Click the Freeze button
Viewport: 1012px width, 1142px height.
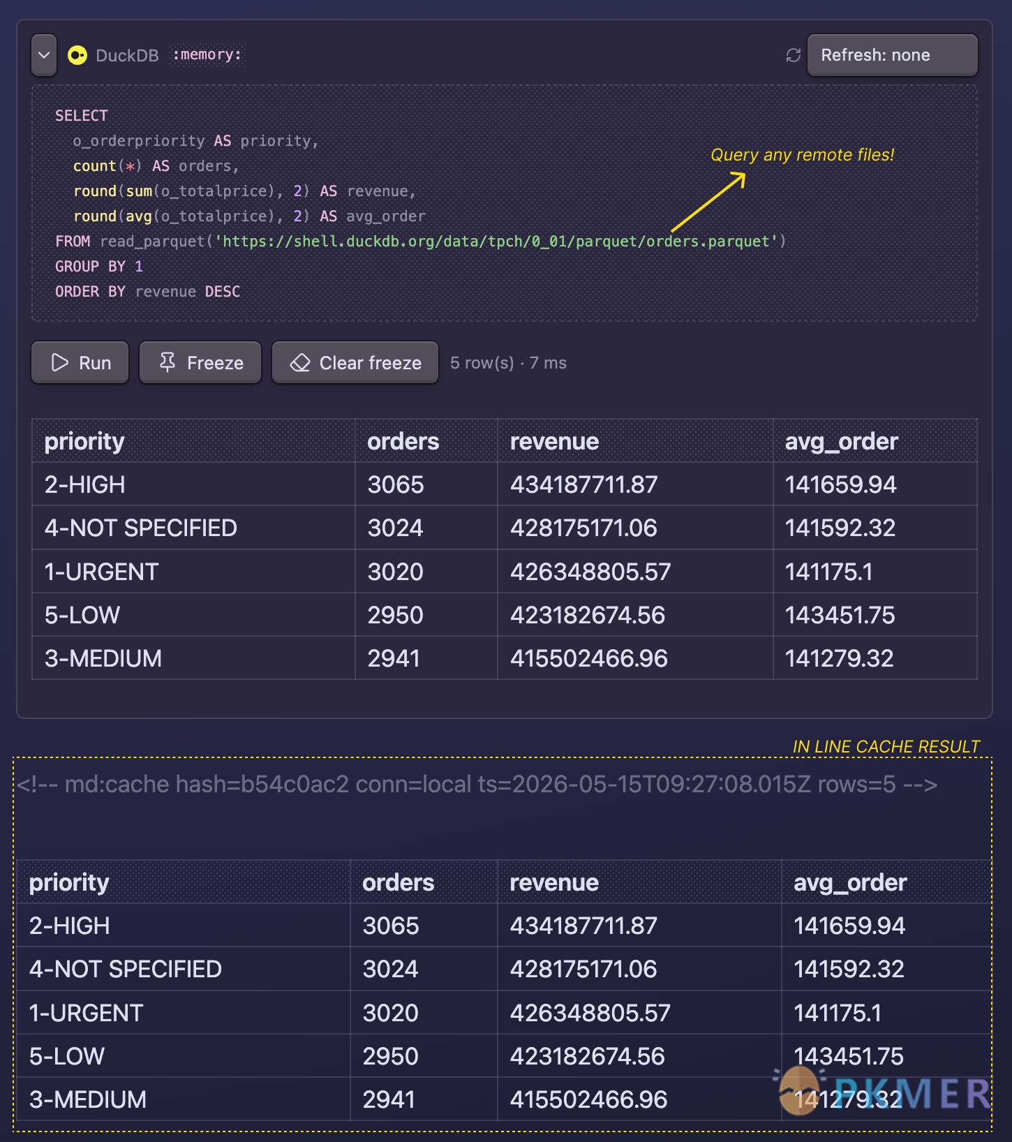tap(200, 362)
